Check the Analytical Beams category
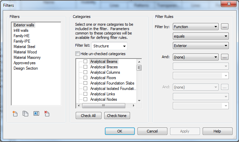This screenshot has width=239, height=142. tap(85, 61)
